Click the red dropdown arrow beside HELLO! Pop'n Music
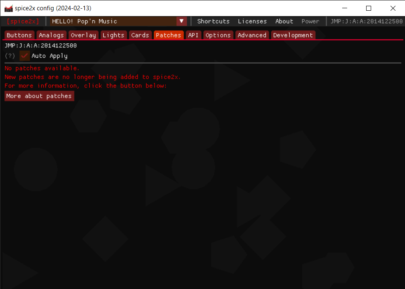Image resolution: width=405 pixels, height=289 pixels. pyautogui.click(x=181, y=21)
